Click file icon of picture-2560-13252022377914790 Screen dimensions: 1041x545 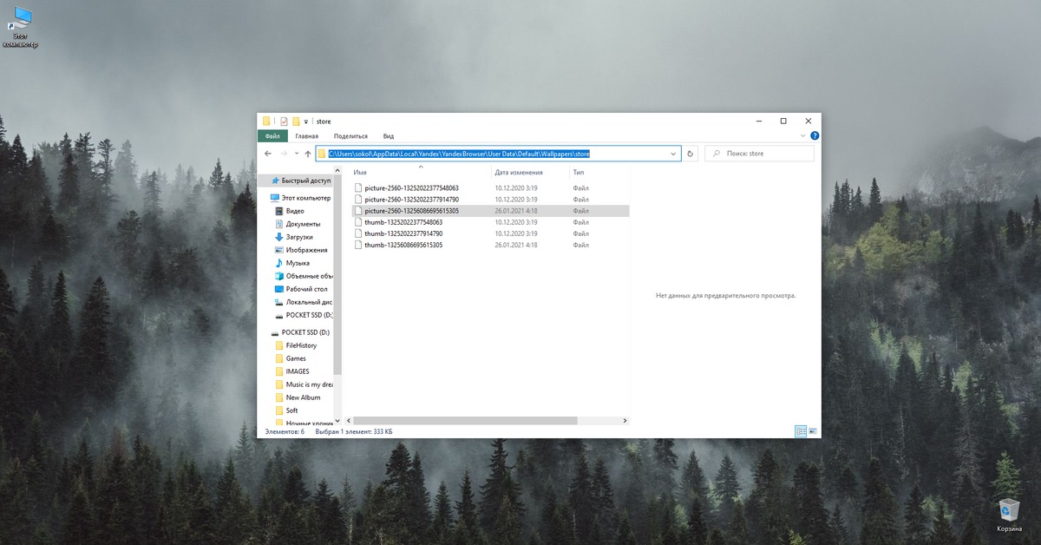click(x=357, y=199)
